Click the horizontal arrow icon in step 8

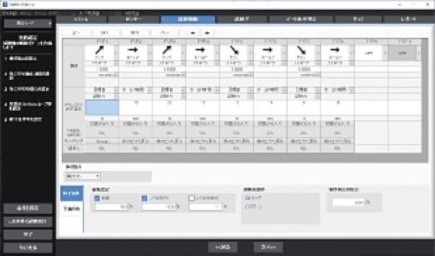pyautogui.click(x=335, y=51)
